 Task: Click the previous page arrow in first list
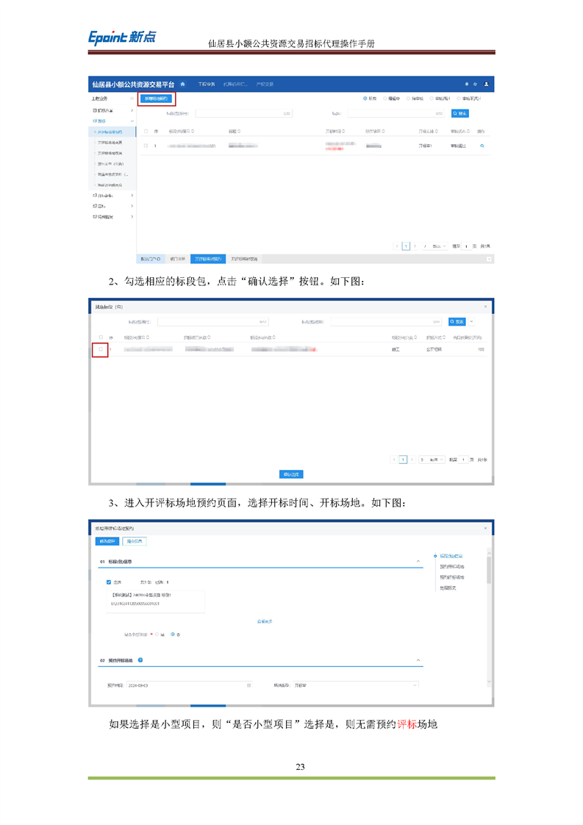(397, 246)
